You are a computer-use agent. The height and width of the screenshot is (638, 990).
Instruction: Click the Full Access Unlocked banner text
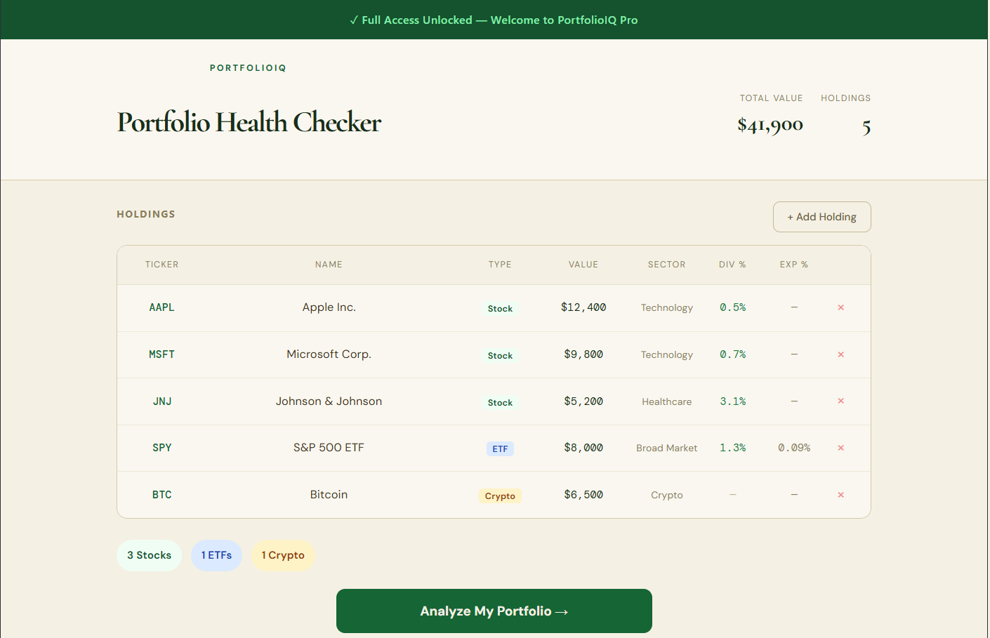pyautogui.click(x=494, y=20)
